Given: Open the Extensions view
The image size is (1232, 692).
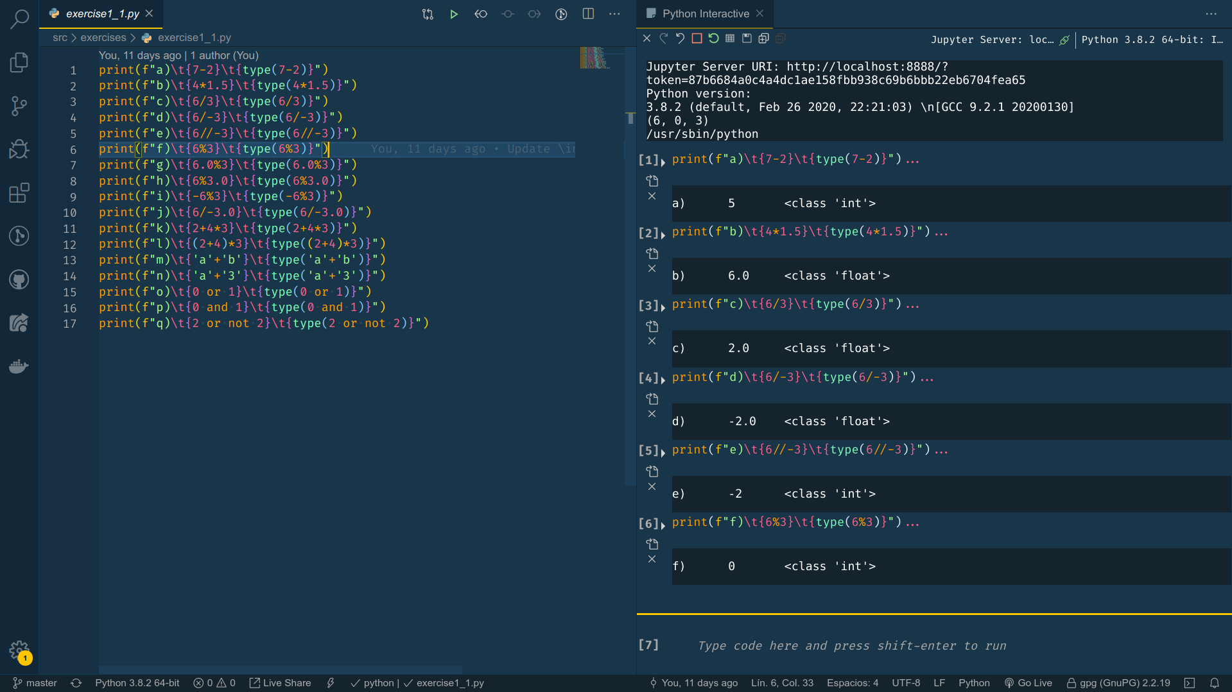Looking at the screenshot, I should click(19, 192).
